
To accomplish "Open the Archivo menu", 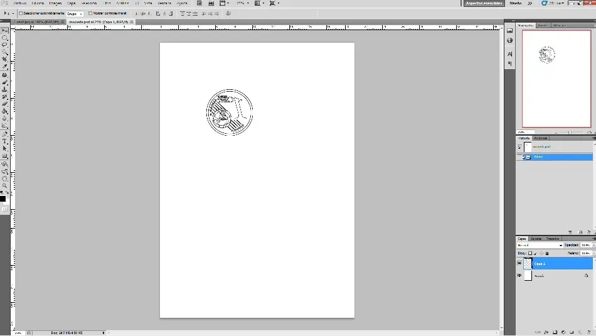I will click(20, 3).
